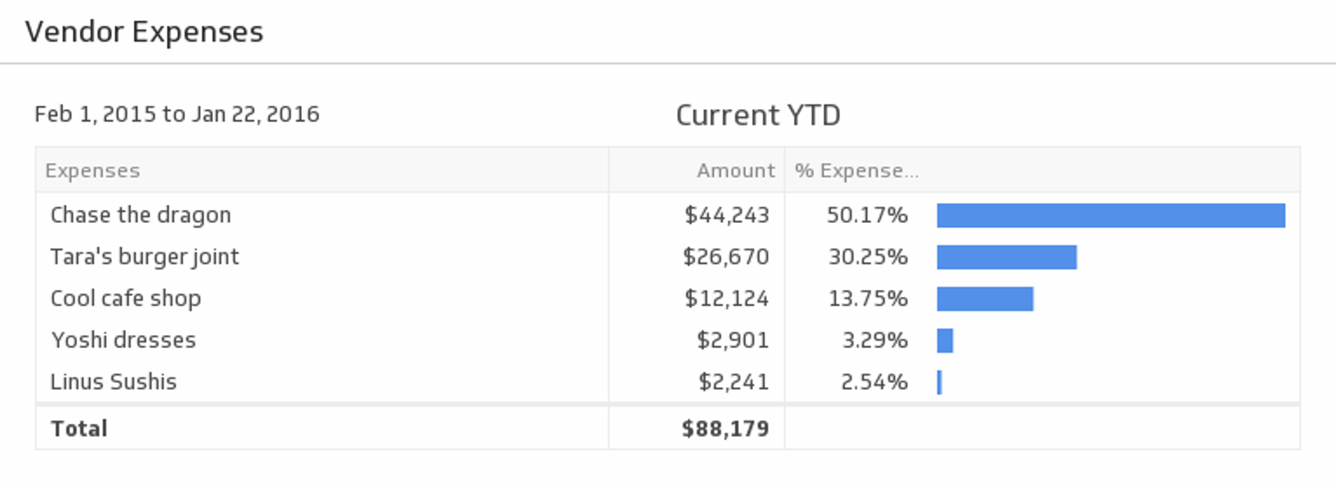Click the Total row label

(x=79, y=429)
